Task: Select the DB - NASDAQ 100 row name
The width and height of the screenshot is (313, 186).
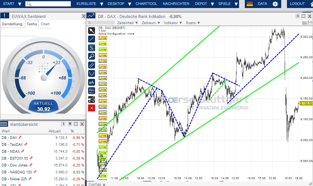Action: [x=16, y=172]
